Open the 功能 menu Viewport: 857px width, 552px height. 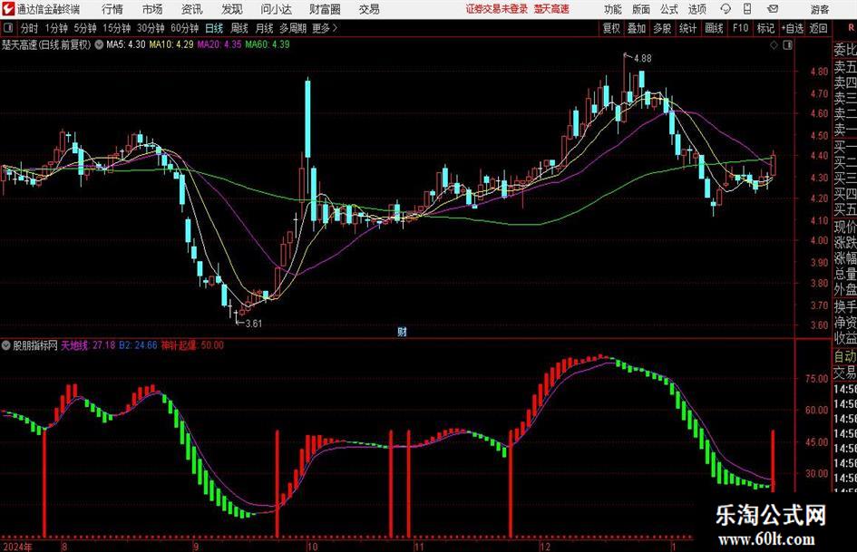613,9
